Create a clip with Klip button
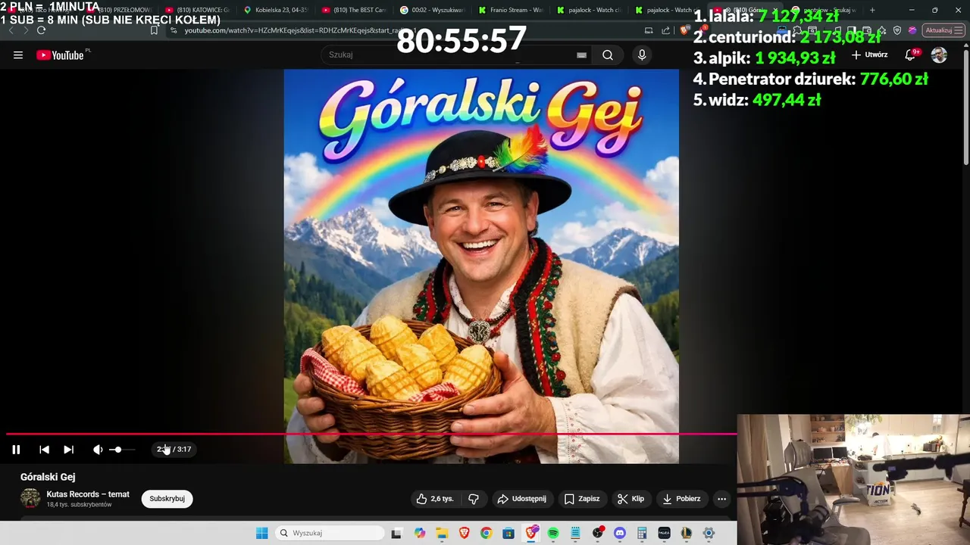Screen dimensions: 970x545 click(x=630, y=499)
